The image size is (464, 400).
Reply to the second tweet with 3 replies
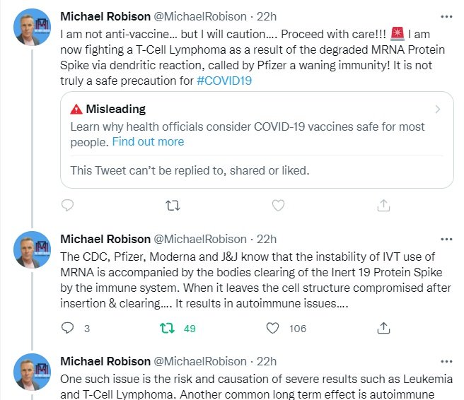(x=68, y=328)
